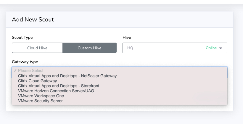Click the Add New Scout heading
This screenshot has width=243, height=124.
tap(33, 19)
